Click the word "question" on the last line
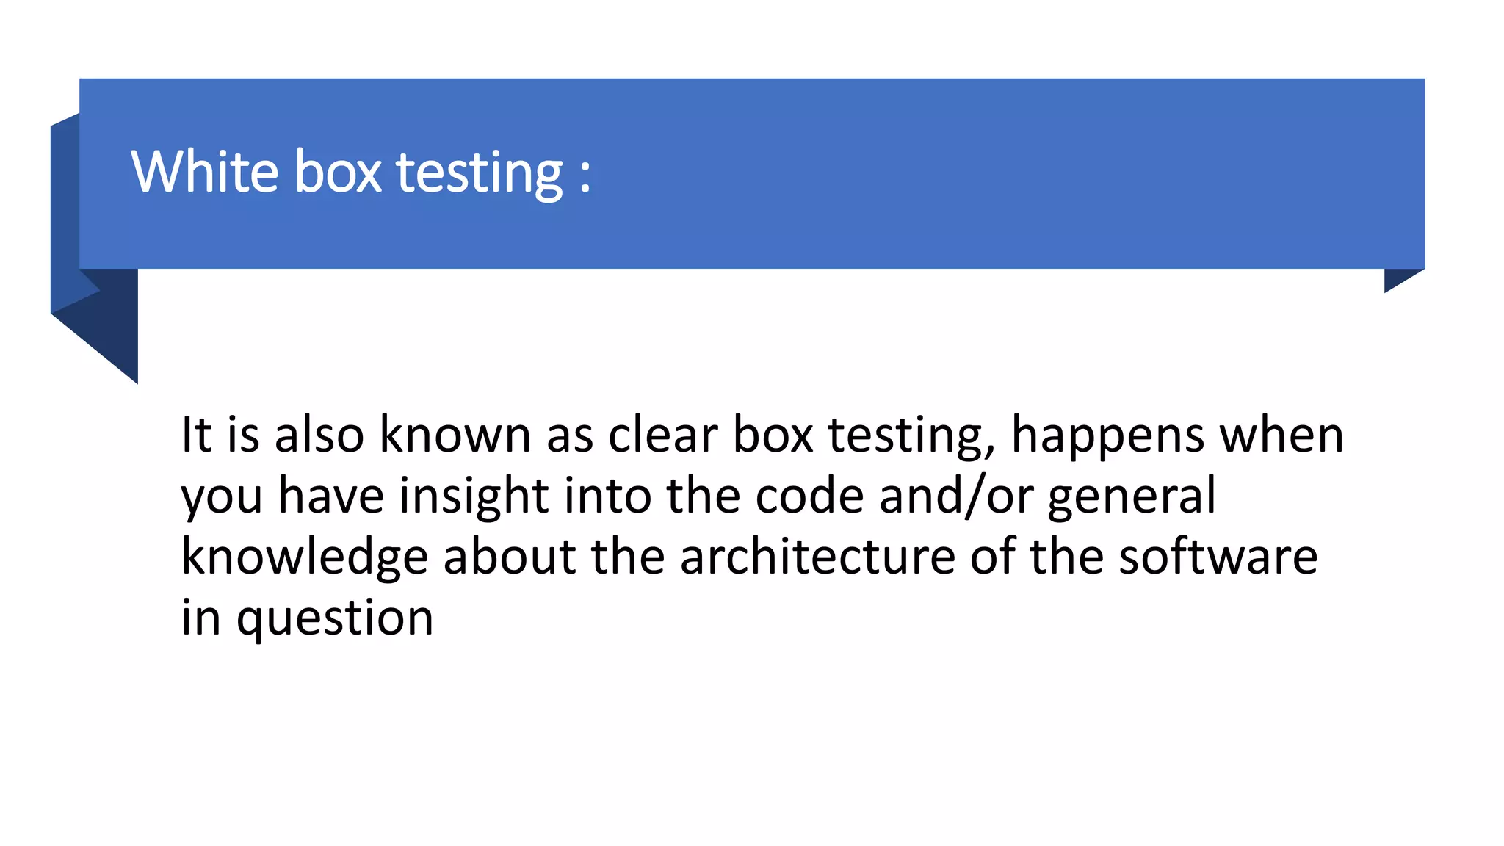This screenshot has width=1504, height=846. pyautogui.click(x=335, y=618)
